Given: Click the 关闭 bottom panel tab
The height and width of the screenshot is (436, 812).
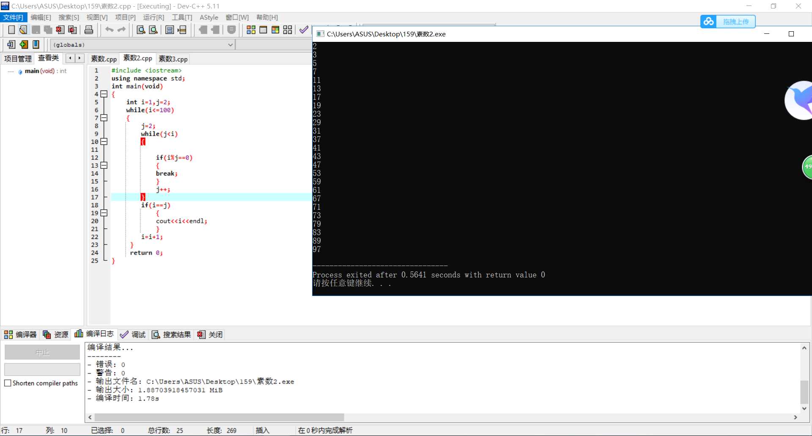Looking at the screenshot, I should click(210, 335).
